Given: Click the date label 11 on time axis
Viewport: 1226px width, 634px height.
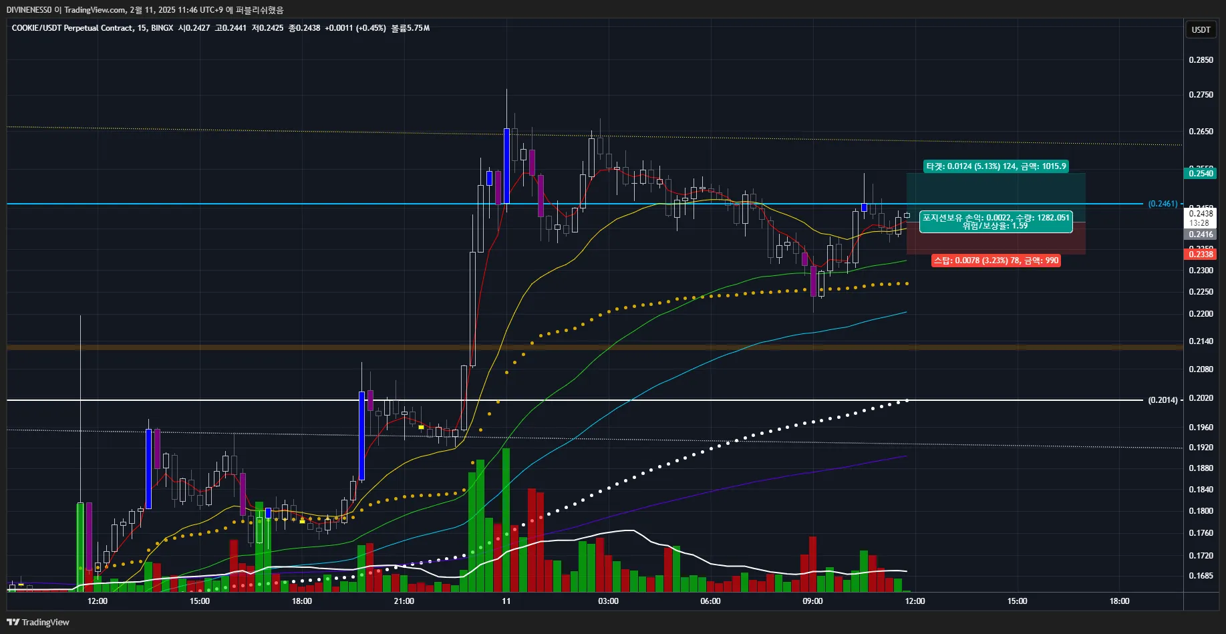Looking at the screenshot, I should click(x=506, y=601).
